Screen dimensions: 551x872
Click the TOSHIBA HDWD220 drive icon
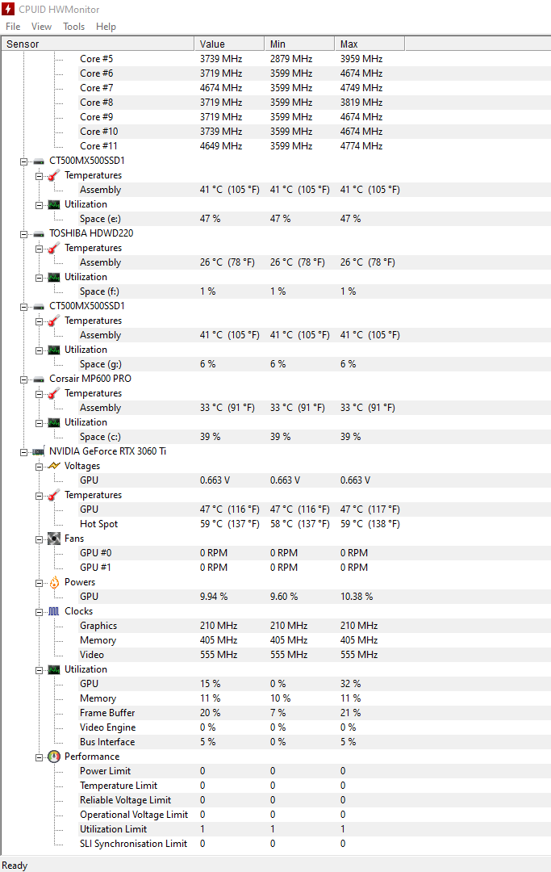click(39, 234)
